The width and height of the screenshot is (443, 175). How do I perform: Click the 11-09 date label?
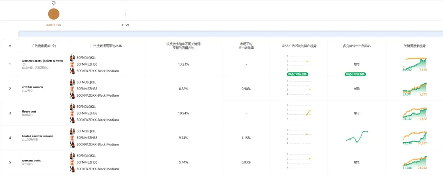tap(125, 25)
